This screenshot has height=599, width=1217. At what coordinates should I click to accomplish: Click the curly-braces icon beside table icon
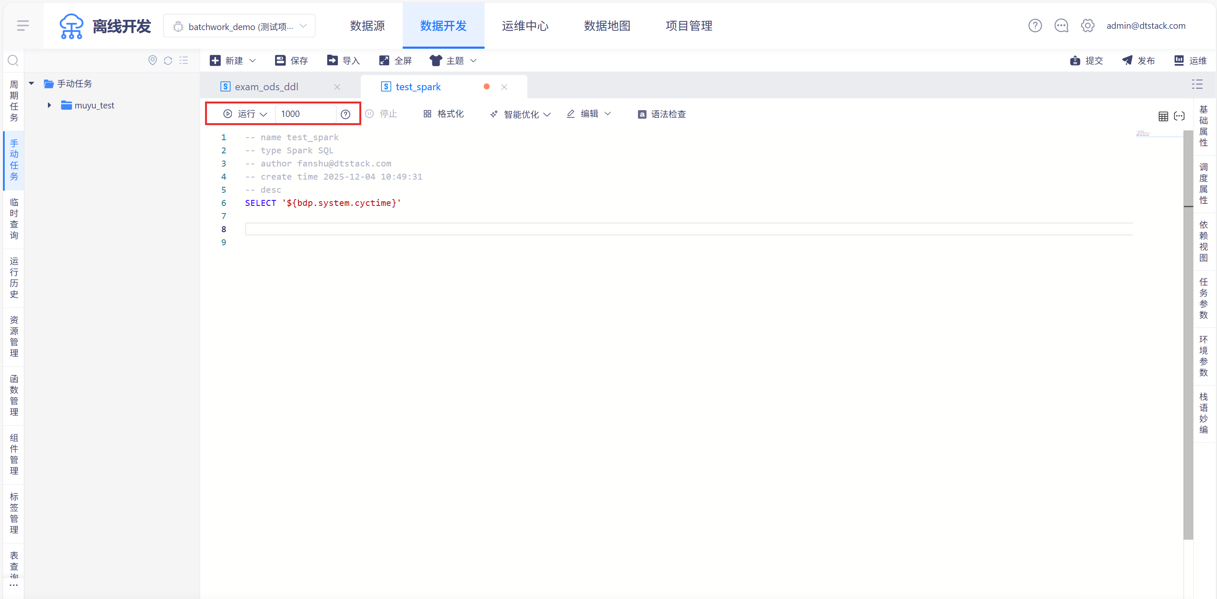click(x=1179, y=116)
